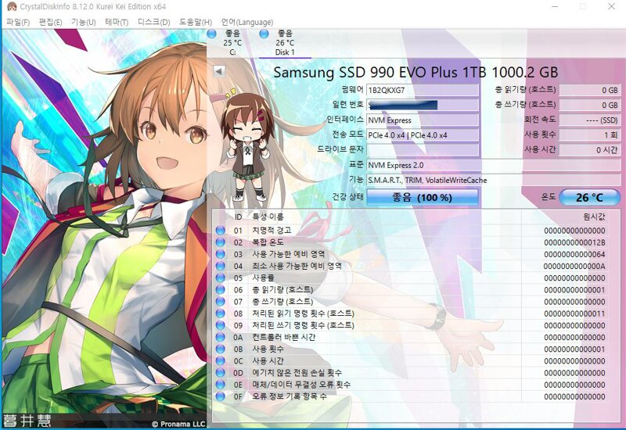This screenshot has width=626, height=430.
Task: Click status icon for 04 최소 사용 가능한 예비 영역
Action: 220,266
